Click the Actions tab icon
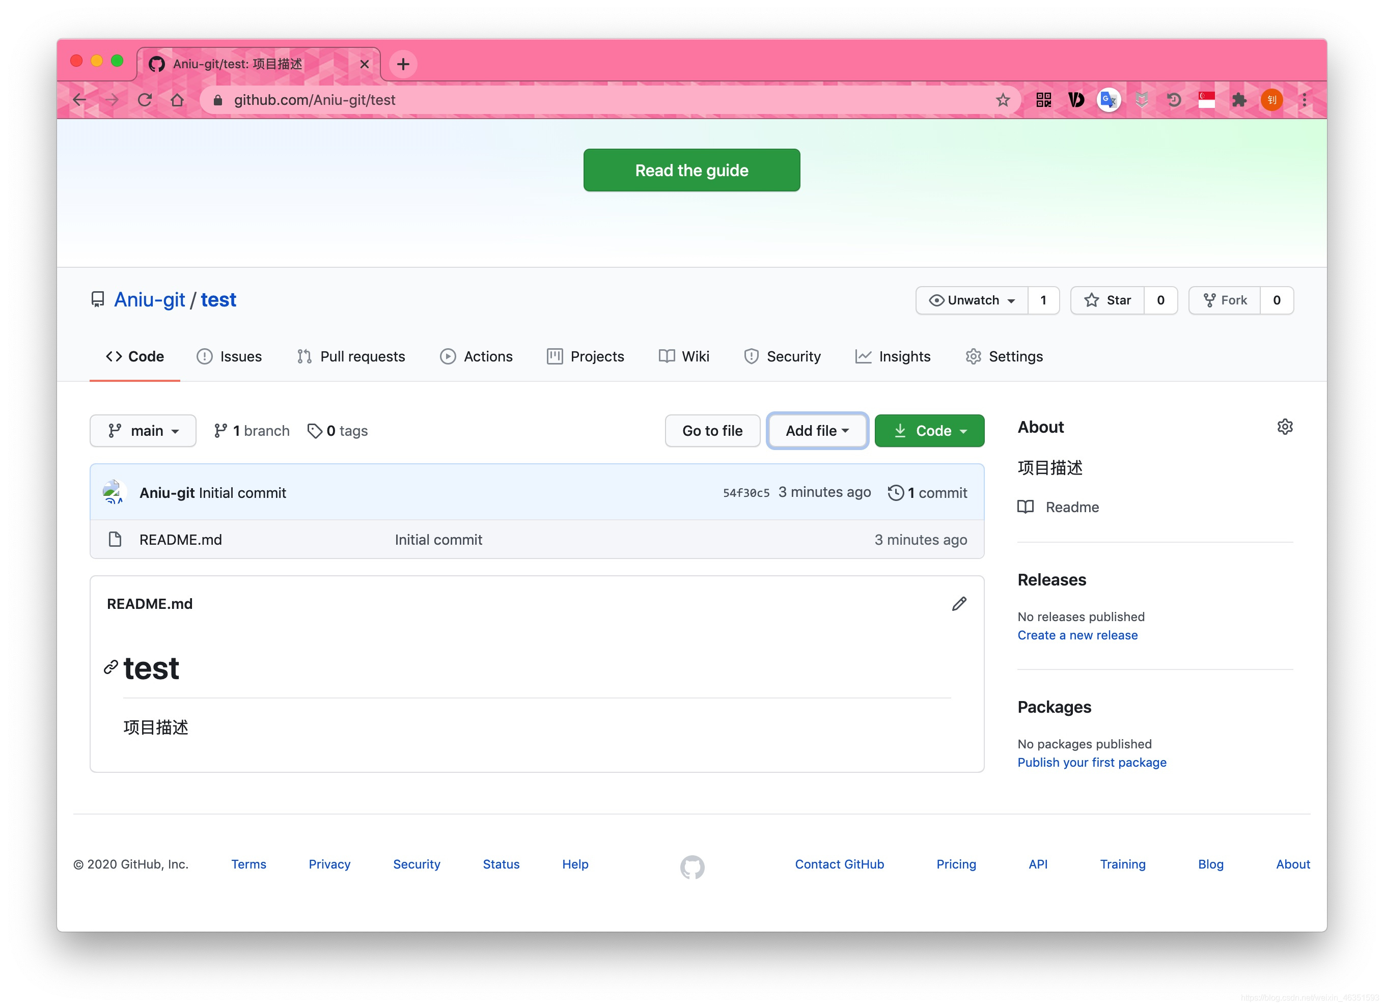This screenshot has width=1384, height=1007. pos(446,357)
